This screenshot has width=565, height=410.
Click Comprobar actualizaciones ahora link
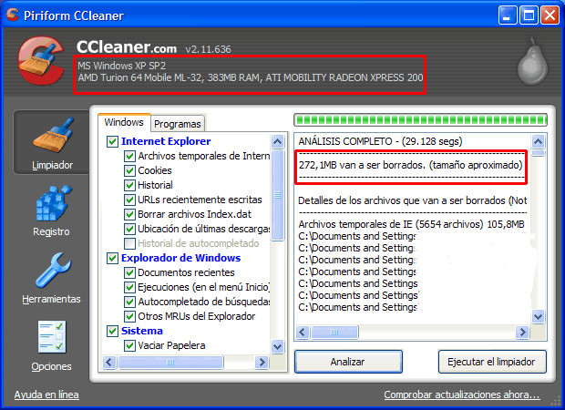pos(462,395)
